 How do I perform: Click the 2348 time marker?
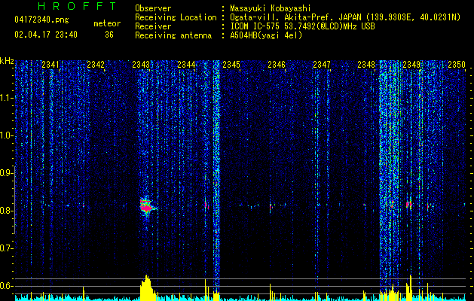pyautogui.click(x=366, y=64)
